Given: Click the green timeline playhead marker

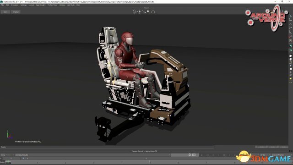Looking at the screenshot, I should (8, 162).
